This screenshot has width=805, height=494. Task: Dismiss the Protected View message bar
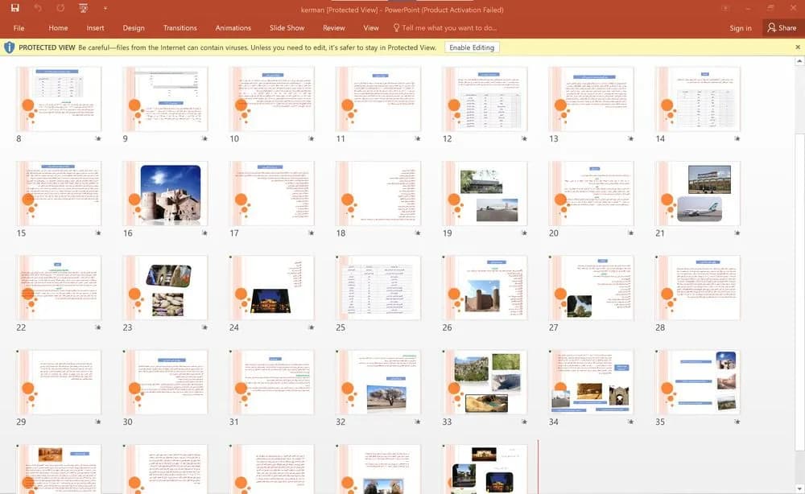click(797, 47)
